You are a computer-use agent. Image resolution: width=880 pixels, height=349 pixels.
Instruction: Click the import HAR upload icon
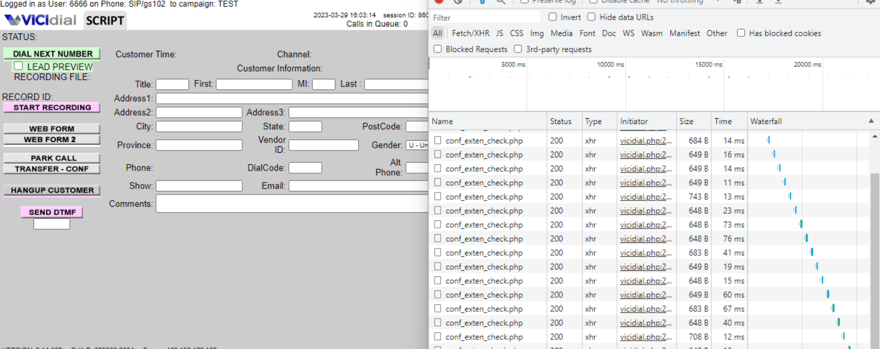pos(759,2)
